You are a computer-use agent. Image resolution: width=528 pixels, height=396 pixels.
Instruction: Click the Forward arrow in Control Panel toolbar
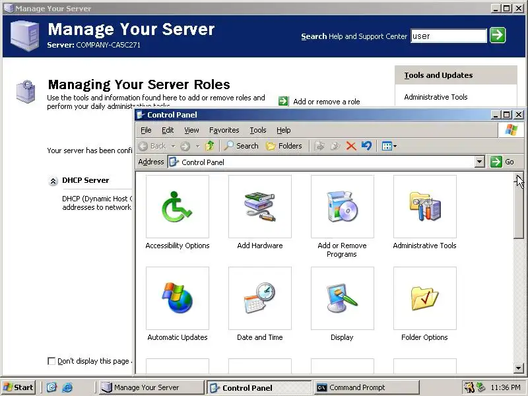[185, 146]
